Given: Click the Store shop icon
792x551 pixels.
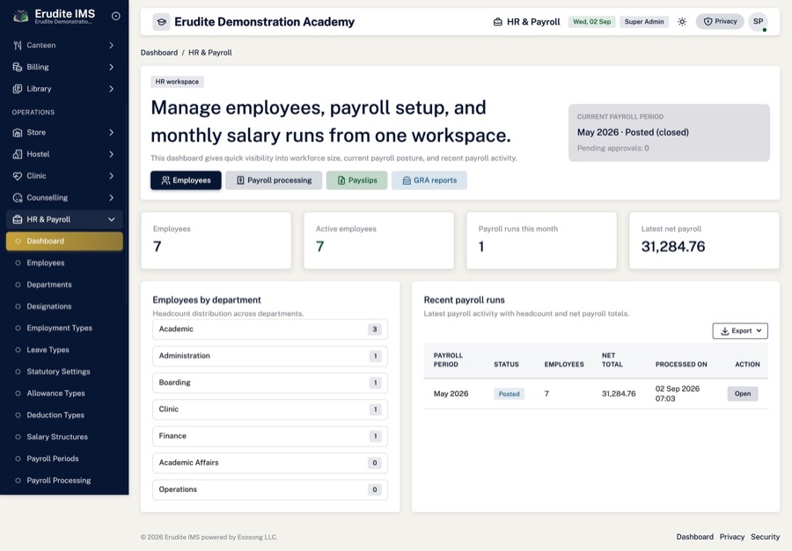Looking at the screenshot, I should [18, 132].
